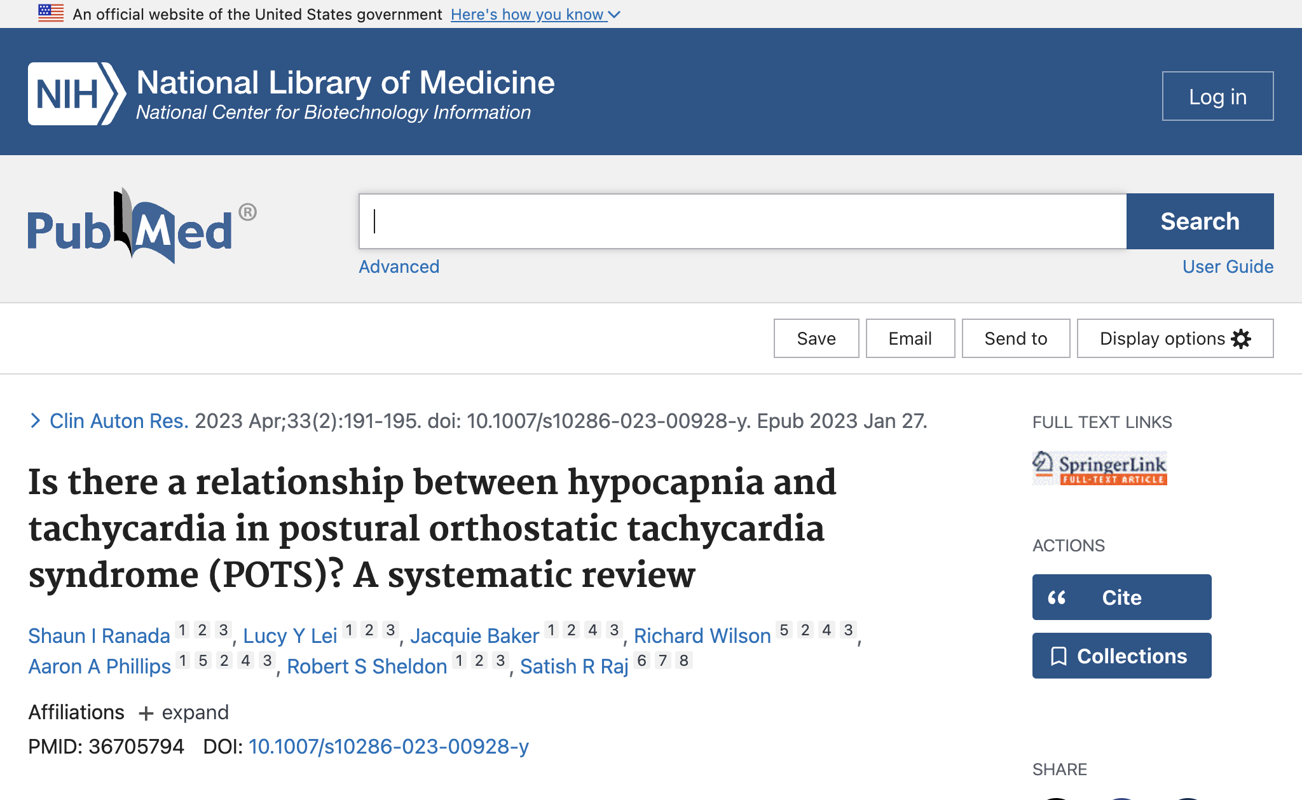
Task: Click the NIH logo
Action: 76,93
